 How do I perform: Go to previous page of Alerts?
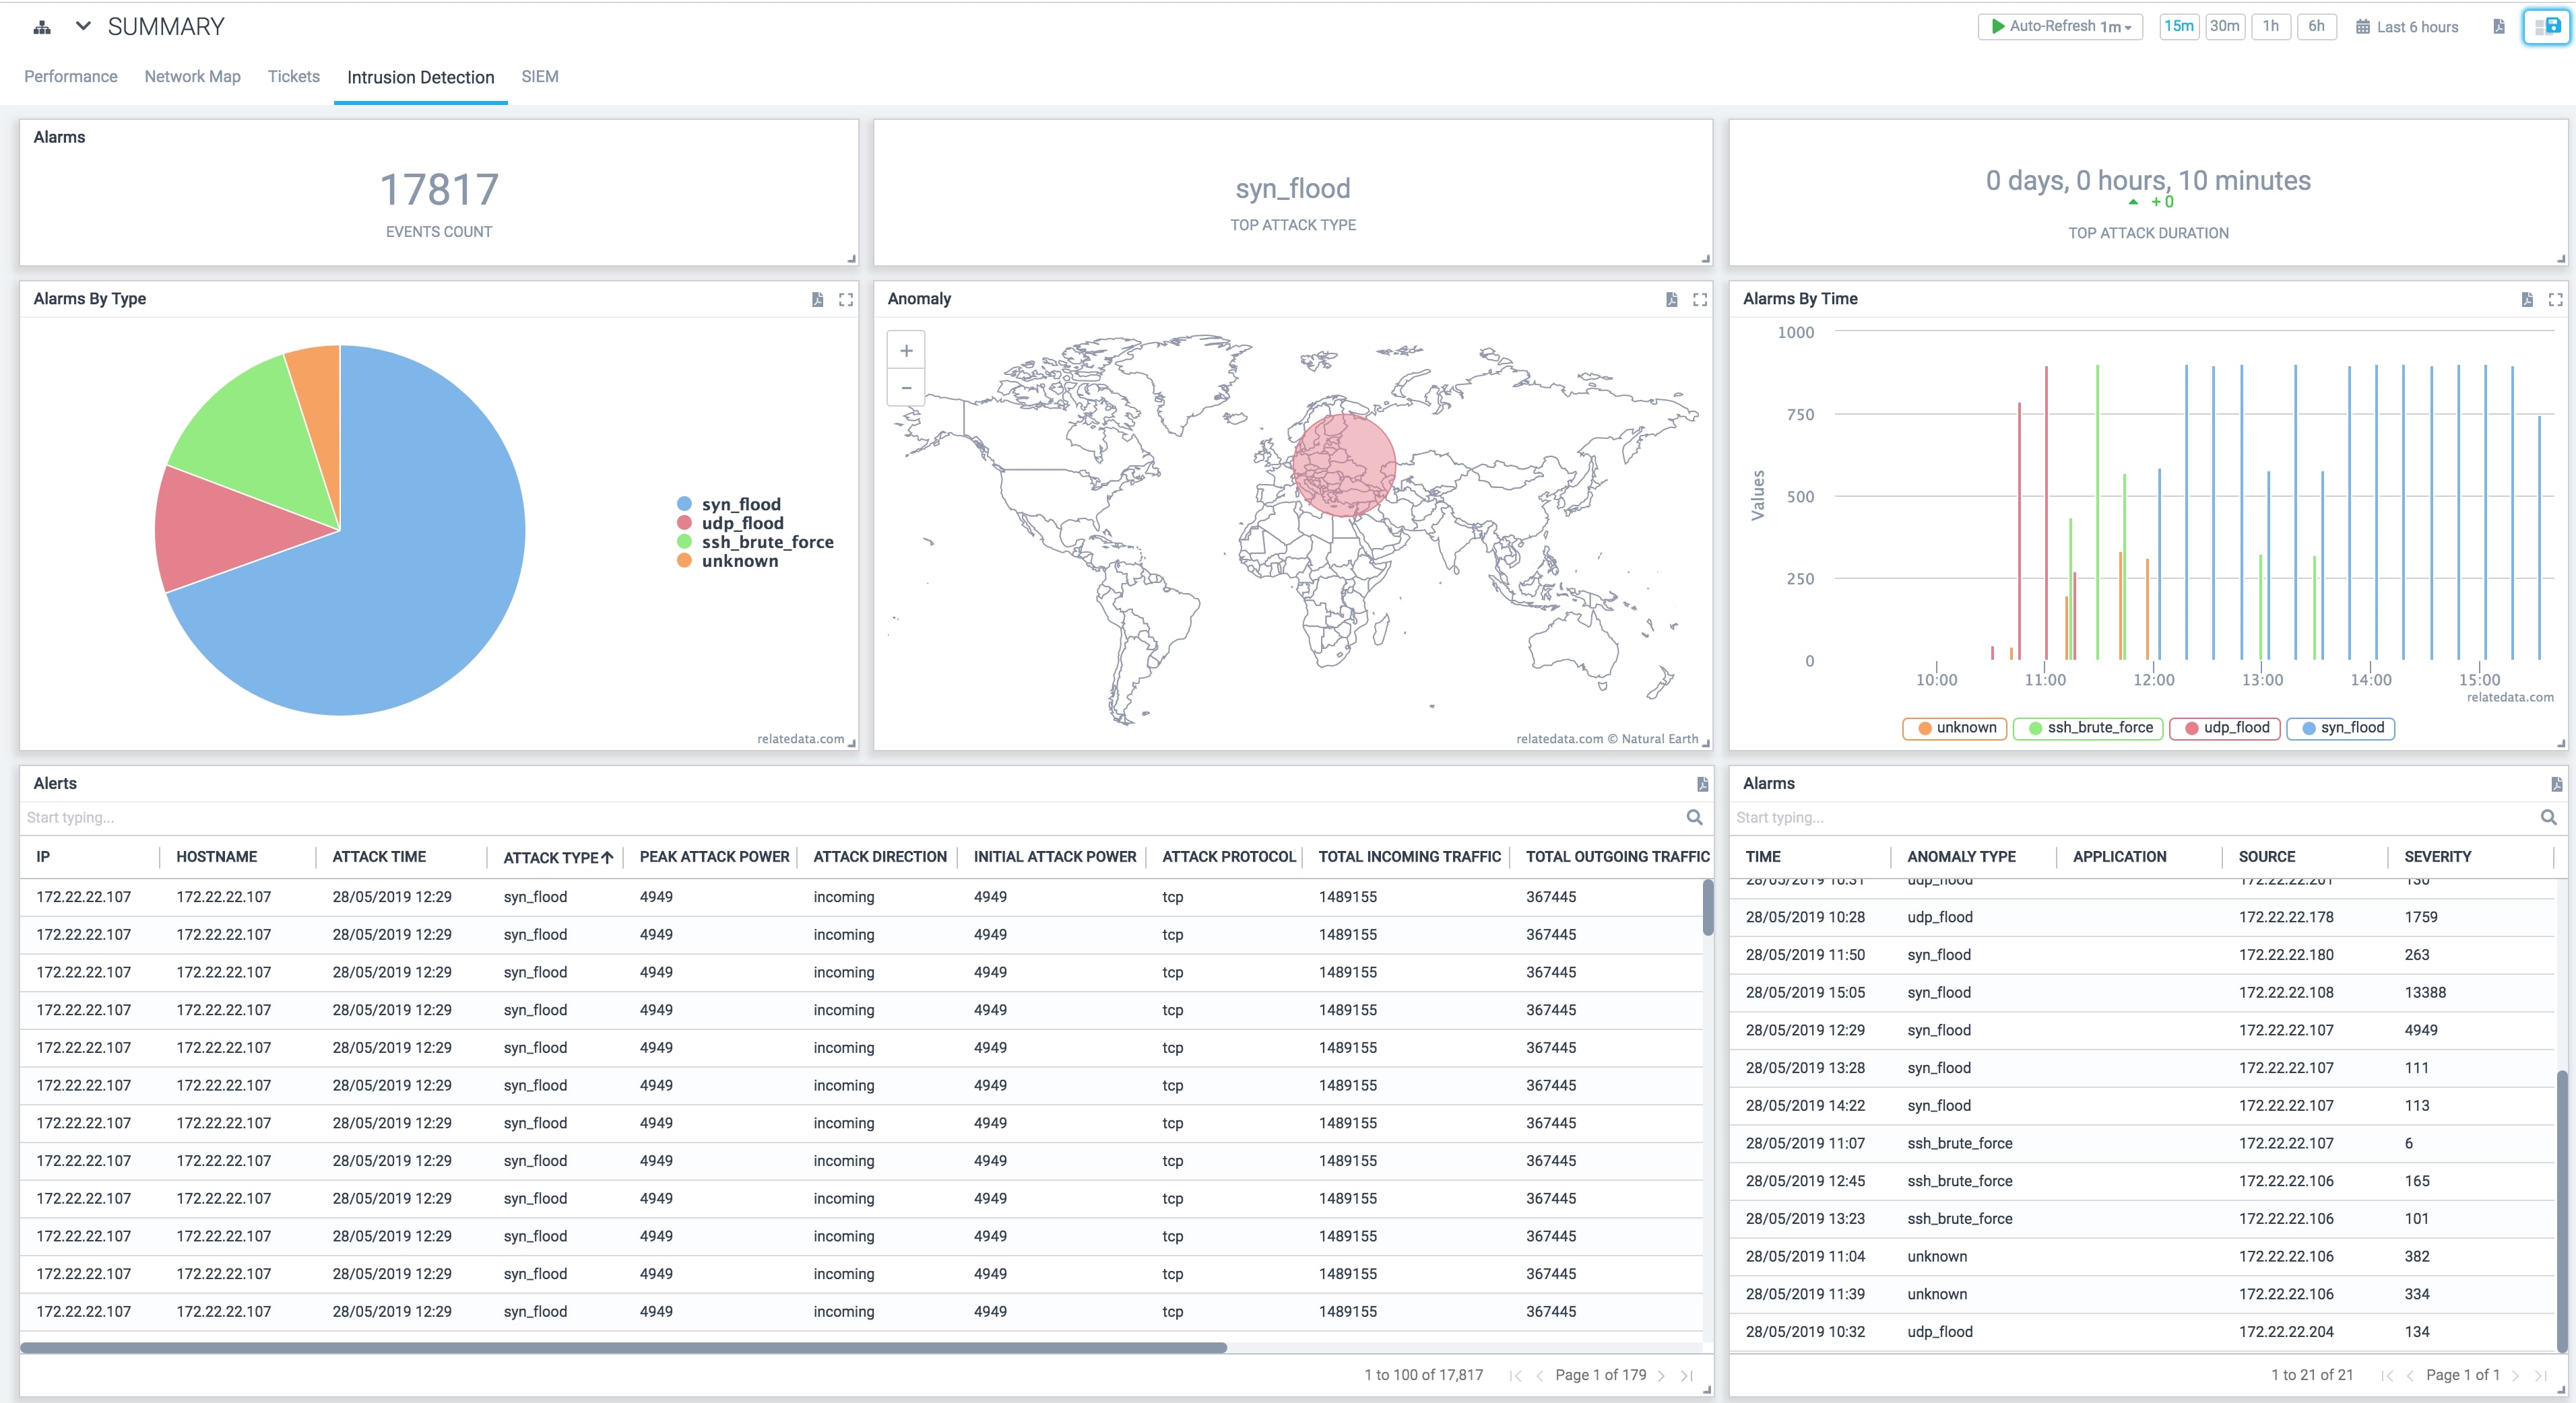1539,1376
